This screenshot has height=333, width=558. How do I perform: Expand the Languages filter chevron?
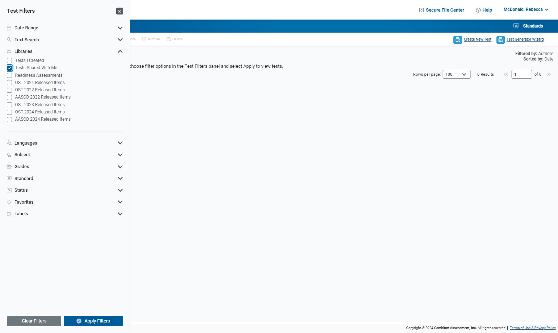120,143
